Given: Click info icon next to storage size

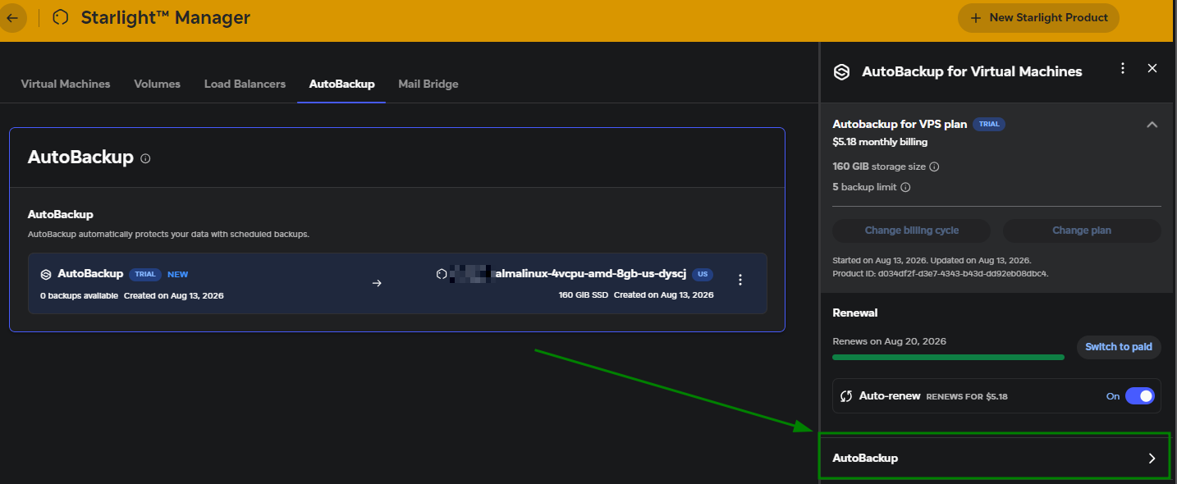Looking at the screenshot, I should click(x=934, y=167).
